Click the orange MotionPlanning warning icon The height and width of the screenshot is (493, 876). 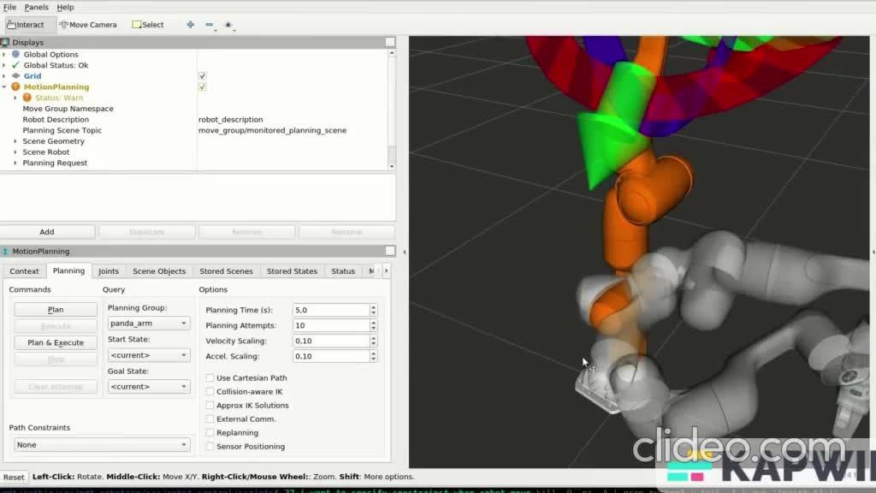point(15,87)
